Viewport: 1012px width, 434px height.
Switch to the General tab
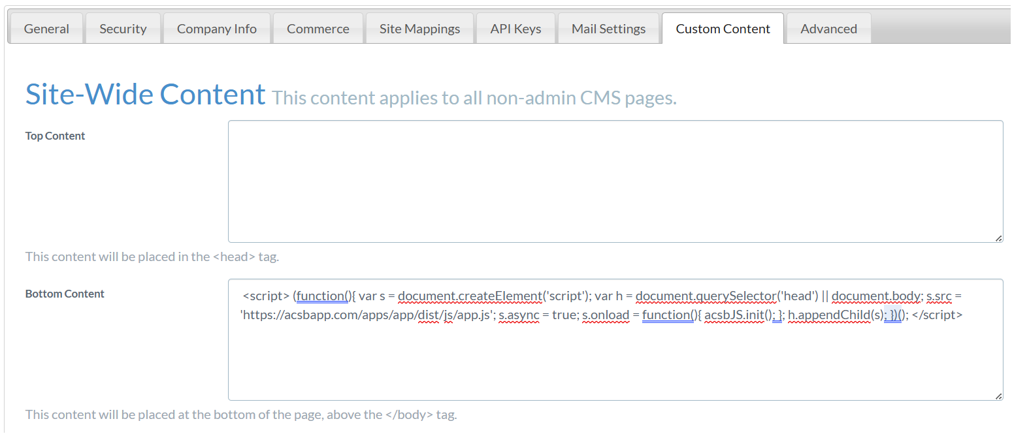(46, 28)
